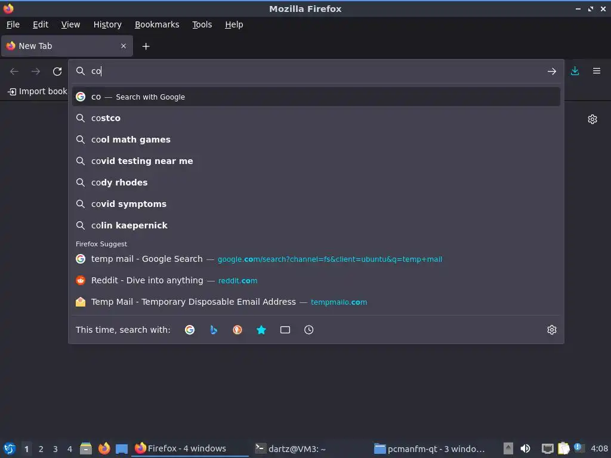The image size is (611, 458).
Task: Choose the "colin kaepernick" suggestion
Action: (x=316, y=225)
